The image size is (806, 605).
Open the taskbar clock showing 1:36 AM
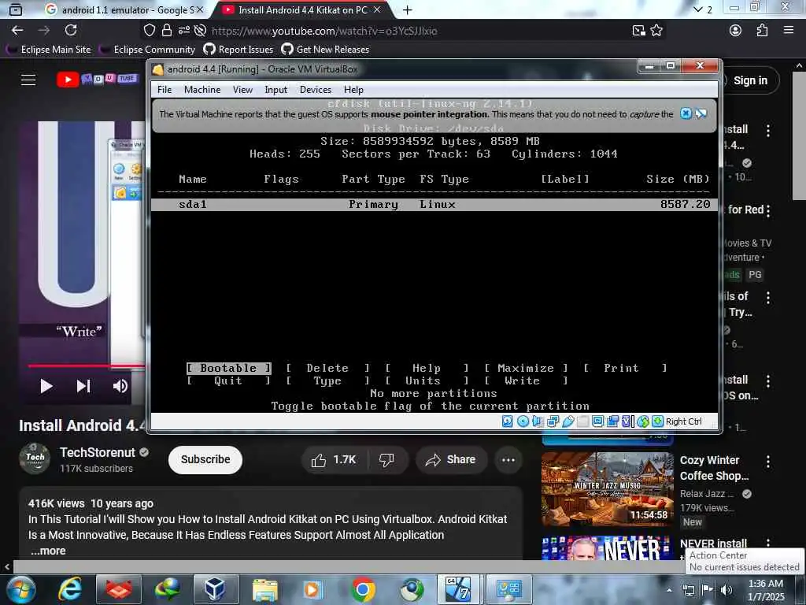766,589
